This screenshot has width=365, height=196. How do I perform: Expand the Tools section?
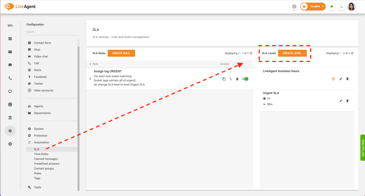point(37,187)
